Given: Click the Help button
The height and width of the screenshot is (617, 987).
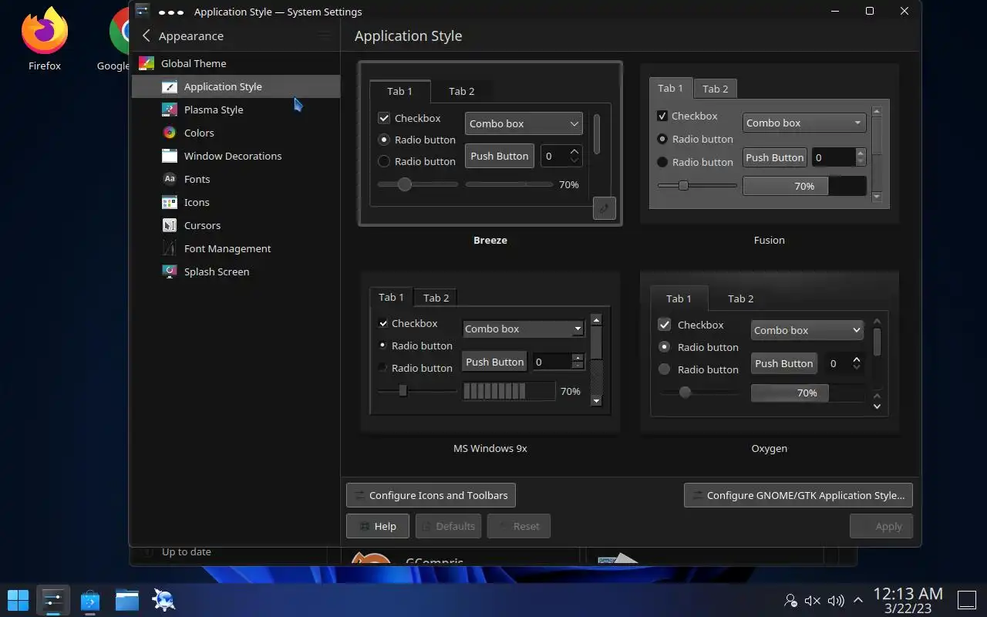Looking at the screenshot, I should pos(377,526).
